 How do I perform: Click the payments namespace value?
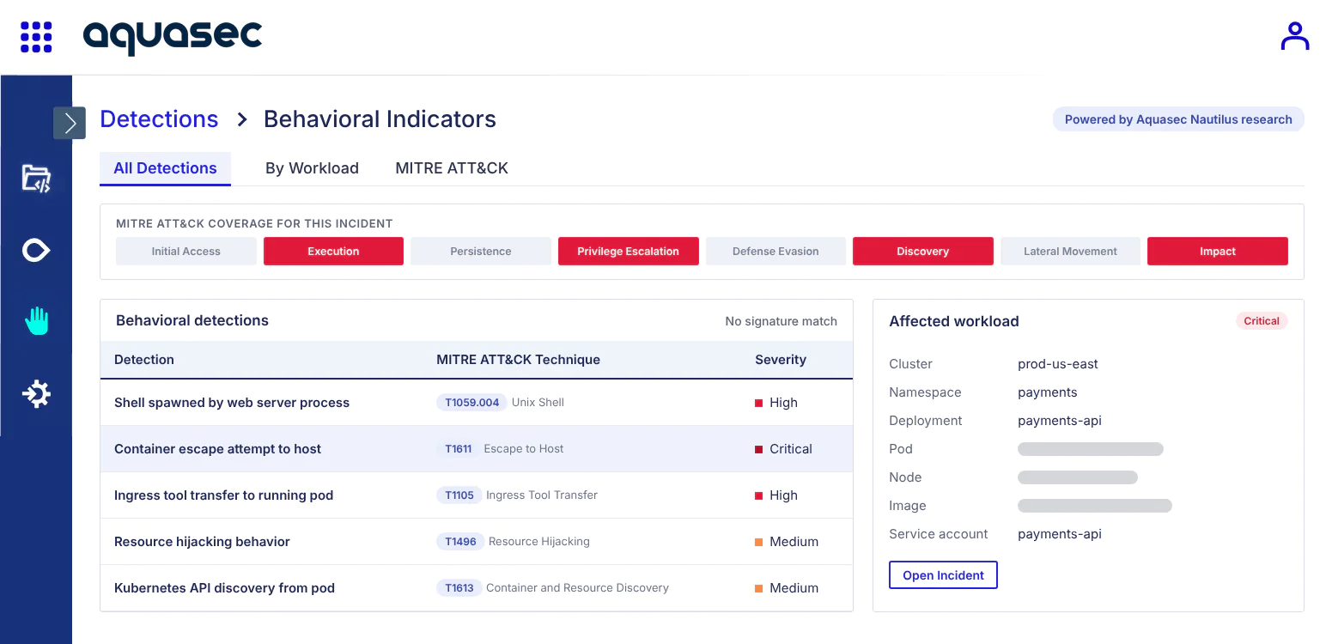(1047, 392)
